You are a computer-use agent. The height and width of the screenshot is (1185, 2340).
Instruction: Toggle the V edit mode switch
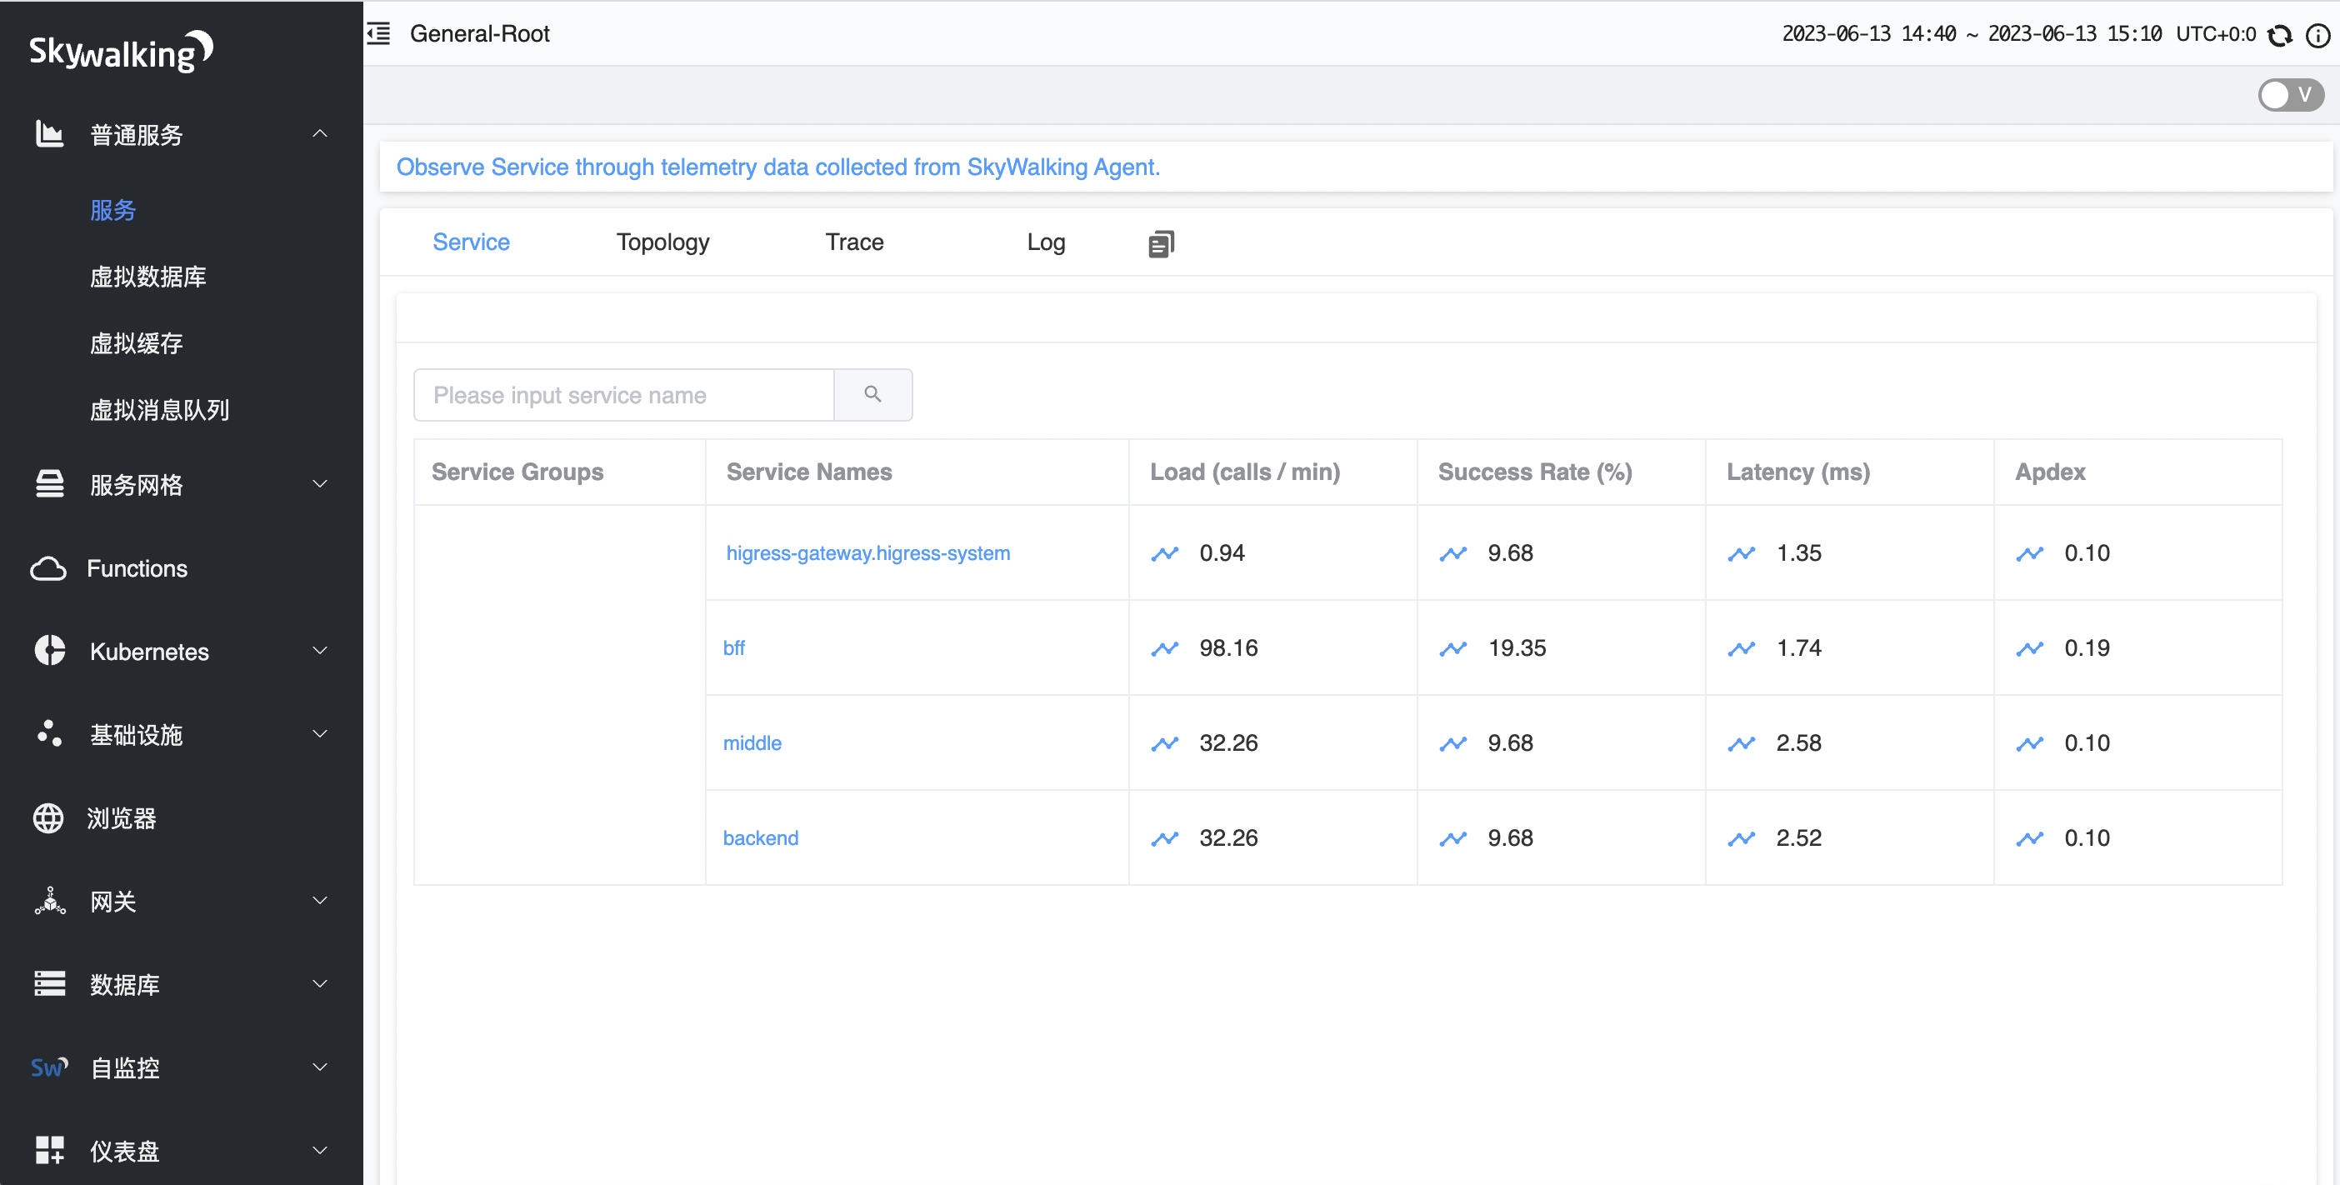(x=2291, y=94)
